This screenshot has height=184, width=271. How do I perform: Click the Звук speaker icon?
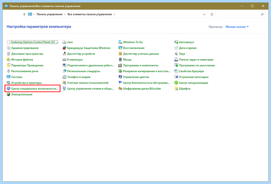[176, 54]
